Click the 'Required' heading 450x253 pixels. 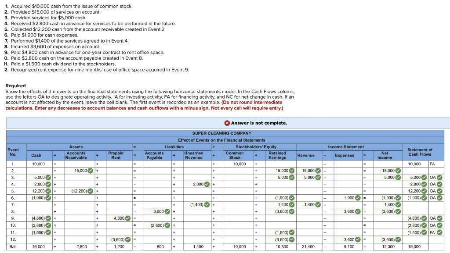coord(15,86)
